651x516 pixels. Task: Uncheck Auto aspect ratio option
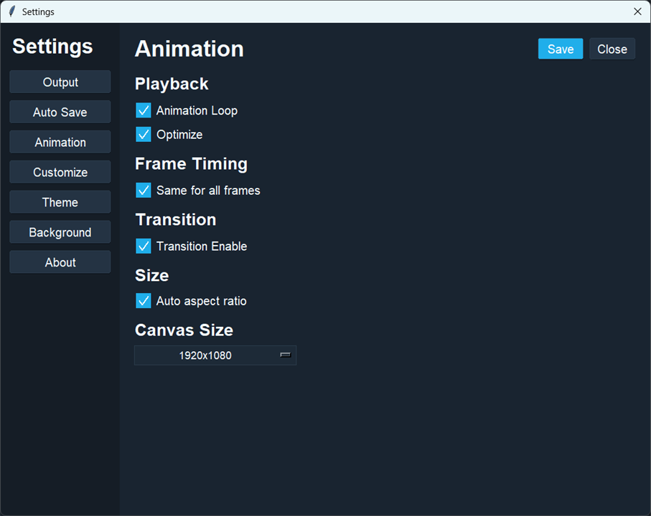[x=144, y=301]
